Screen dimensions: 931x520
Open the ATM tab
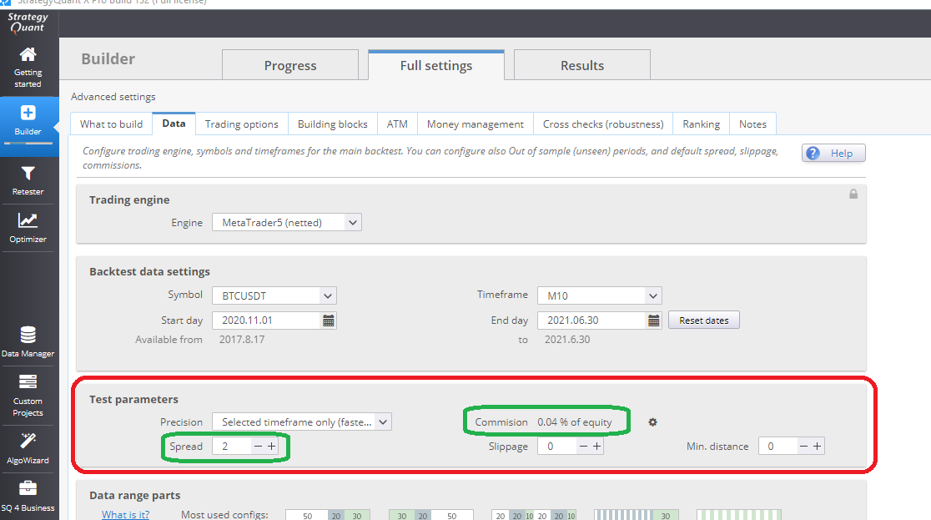click(397, 124)
